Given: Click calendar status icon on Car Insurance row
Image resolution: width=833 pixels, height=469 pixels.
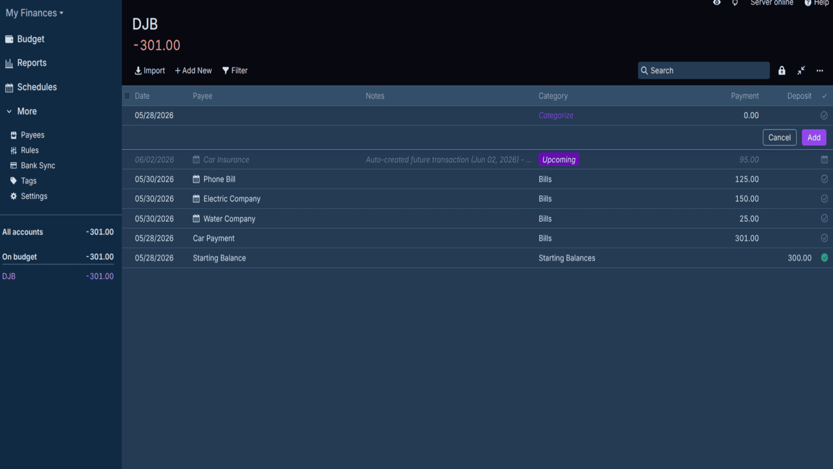Looking at the screenshot, I should coord(824,159).
